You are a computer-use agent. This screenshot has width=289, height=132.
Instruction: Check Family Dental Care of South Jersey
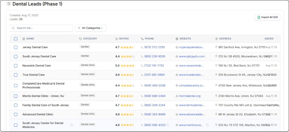click(16, 105)
